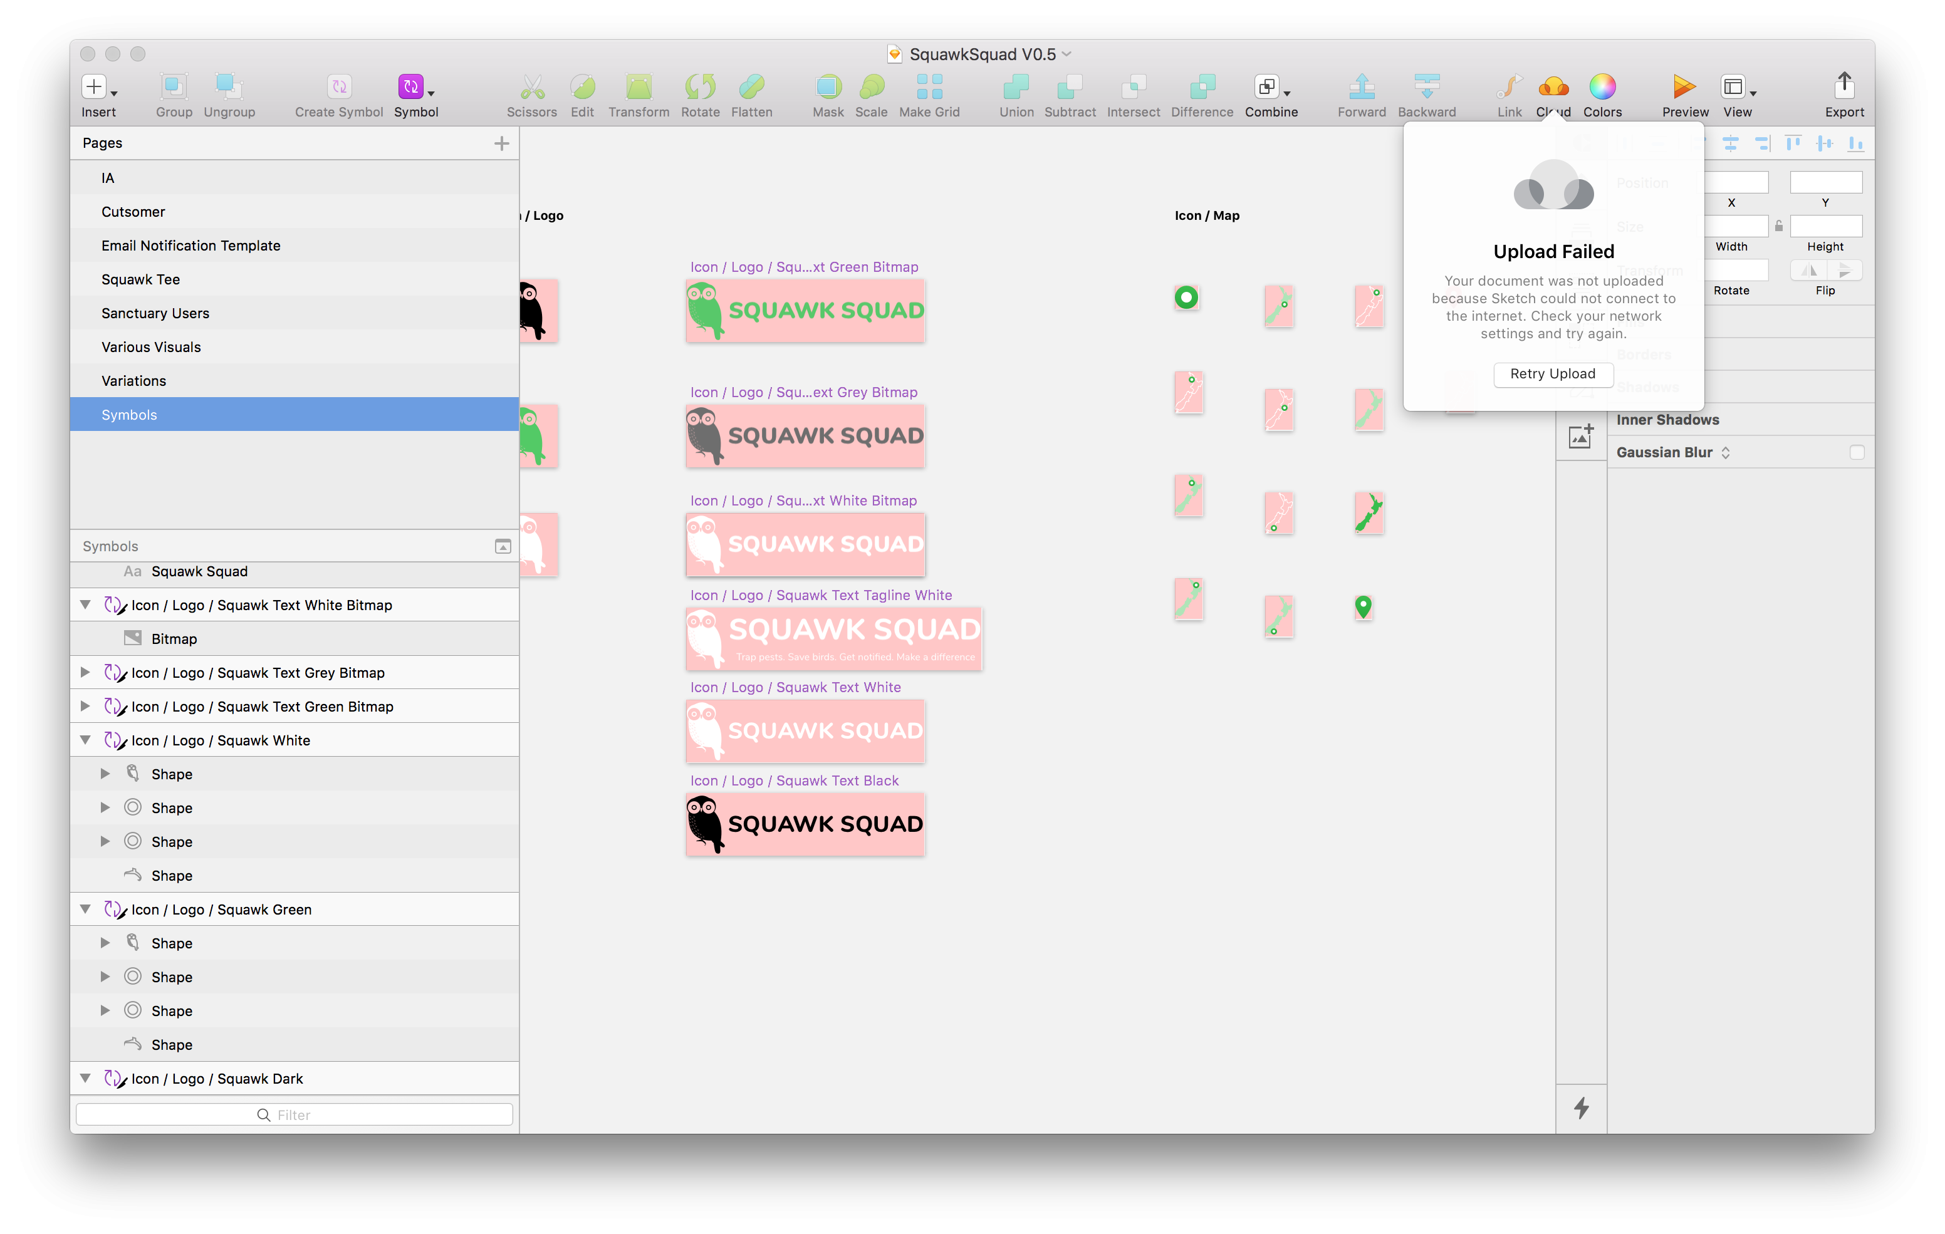
Task: Click the Retry Upload button
Action: [1553, 374]
